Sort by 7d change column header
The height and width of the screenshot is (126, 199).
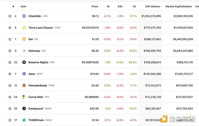point(134,7)
